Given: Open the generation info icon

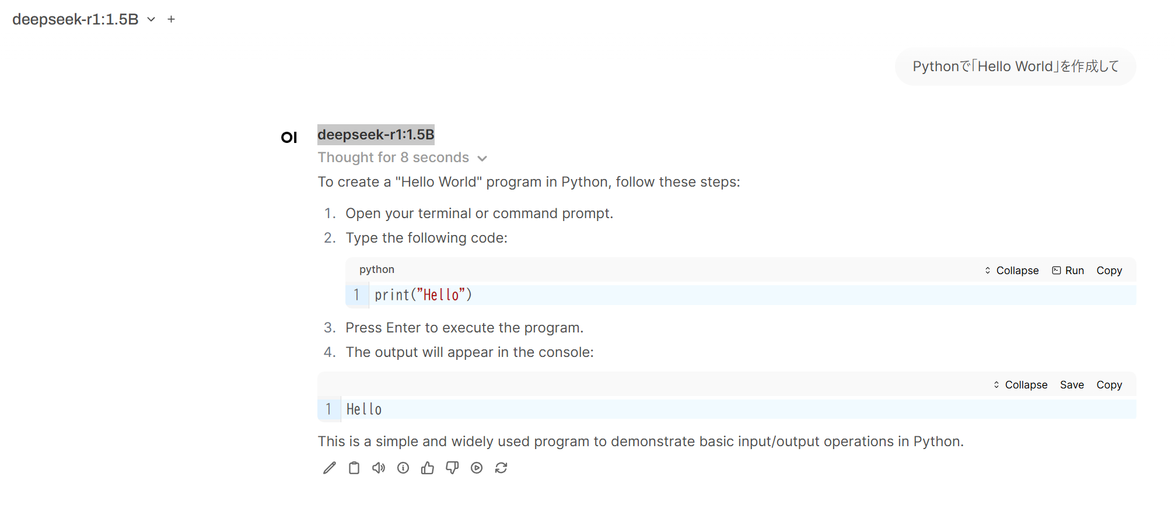Looking at the screenshot, I should [403, 468].
